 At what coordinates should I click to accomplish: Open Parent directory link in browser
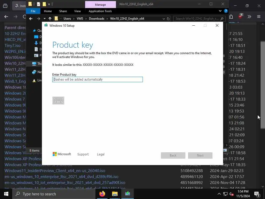point(15,27)
